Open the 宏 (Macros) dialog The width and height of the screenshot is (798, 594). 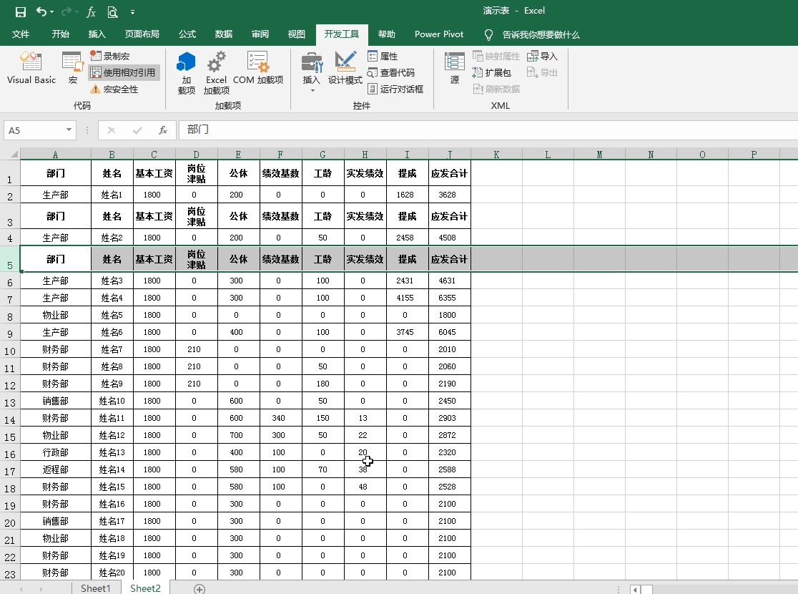tap(73, 68)
